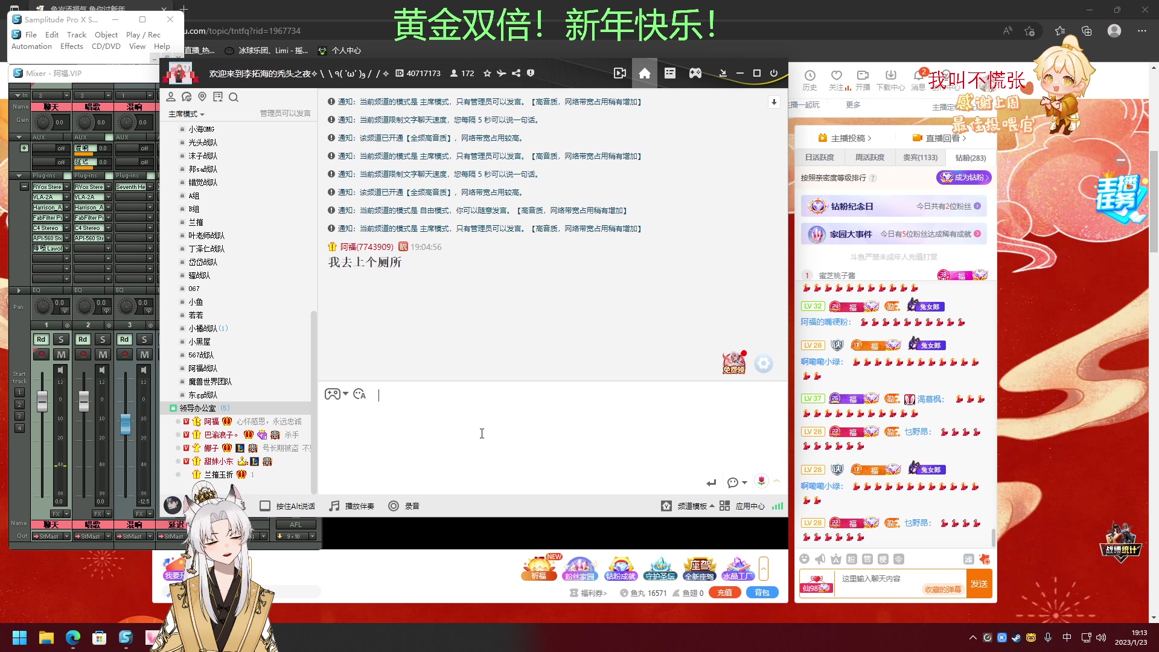Click the 成为钻粉 button
The width and height of the screenshot is (1159, 652).
(x=963, y=177)
